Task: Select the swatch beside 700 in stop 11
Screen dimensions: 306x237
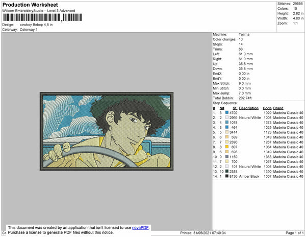Action: (x=227, y=161)
